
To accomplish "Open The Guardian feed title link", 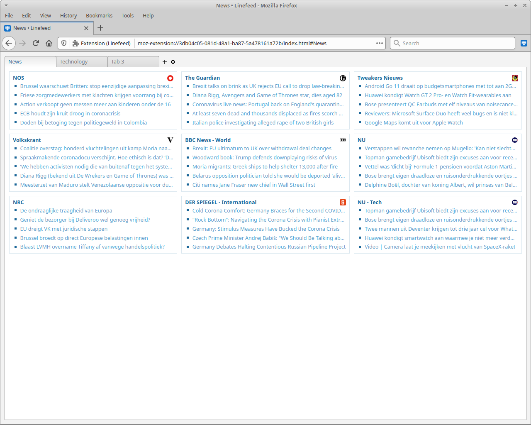I will [x=202, y=78].
